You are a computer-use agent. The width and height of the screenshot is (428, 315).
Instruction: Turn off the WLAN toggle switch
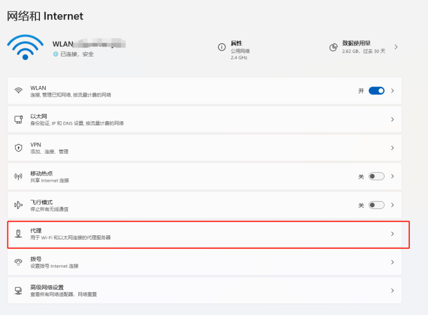pyautogui.click(x=376, y=91)
